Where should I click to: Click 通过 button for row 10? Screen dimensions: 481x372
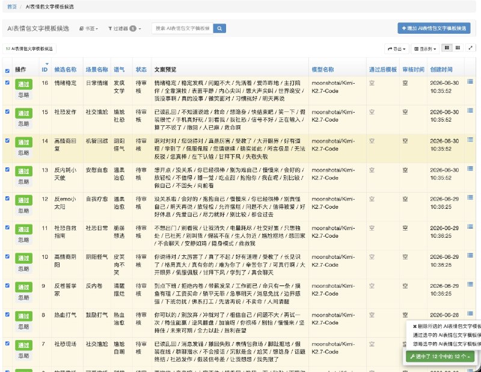[23, 258]
